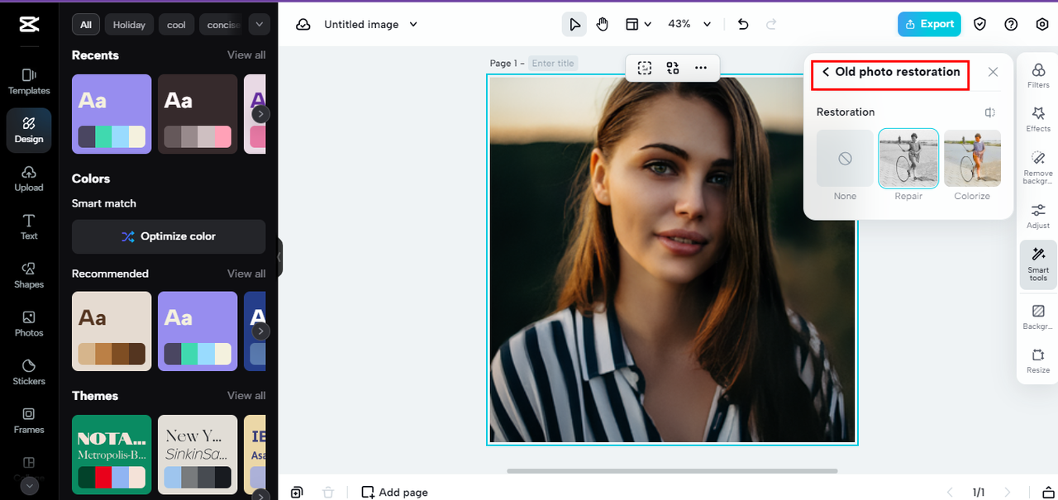Click the smart crop canvas toolbar icon
The image size is (1058, 500).
point(645,68)
